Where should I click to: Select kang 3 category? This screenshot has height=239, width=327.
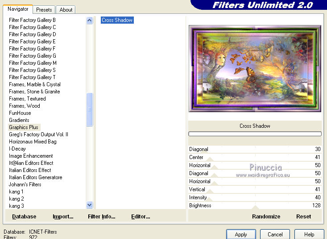coord(16,206)
